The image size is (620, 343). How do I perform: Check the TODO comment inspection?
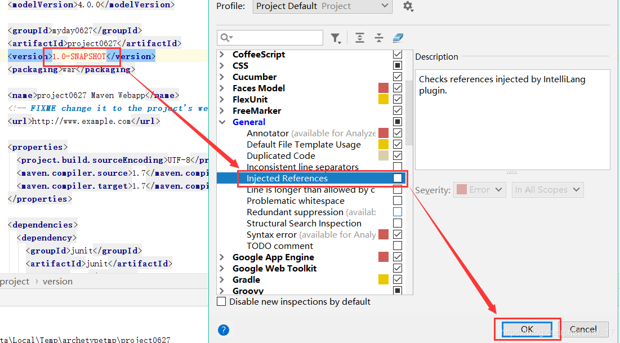pyautogui.click(x=398, y=246)
